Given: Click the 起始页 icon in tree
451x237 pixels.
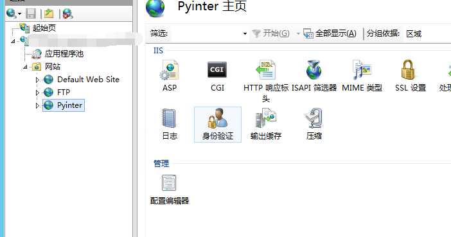Looking at the screenshot, I should pyautogui.click(x=25, y=28).
